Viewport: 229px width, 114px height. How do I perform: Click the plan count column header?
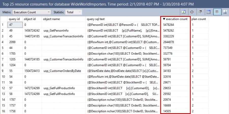(x=198, y=19)
